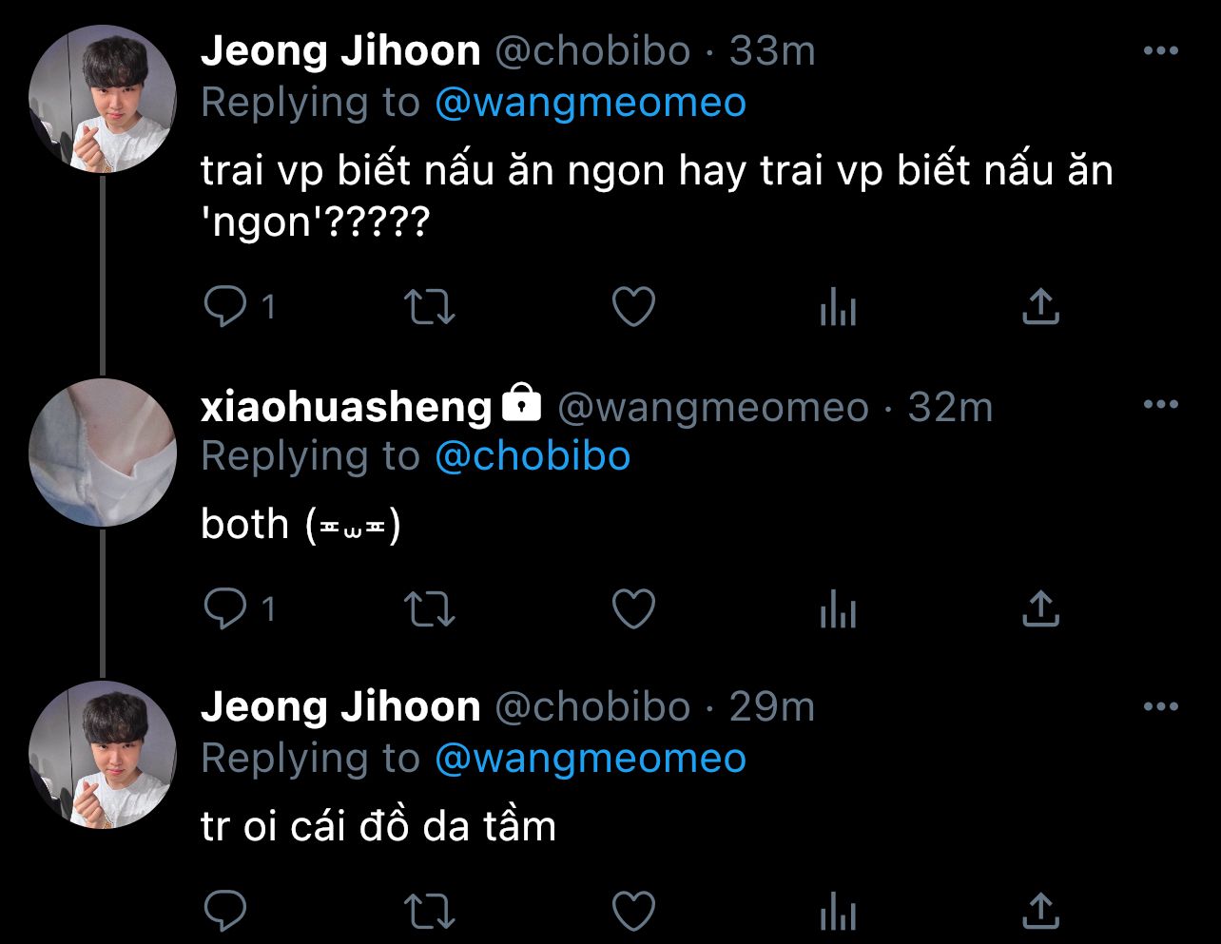The height and width of the screenshot is (944, 1221).
Task: Reply to the 'tr oi cái đồ da tầm' tweet
Action: [226, 911]
